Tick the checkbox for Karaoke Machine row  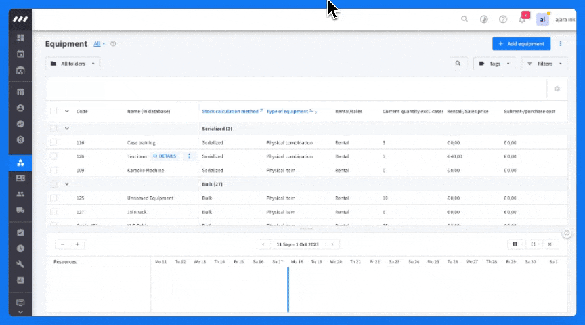point(53,170)
